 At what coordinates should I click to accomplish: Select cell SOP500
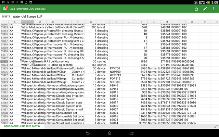pyautogui.click(x=116, y=82)
